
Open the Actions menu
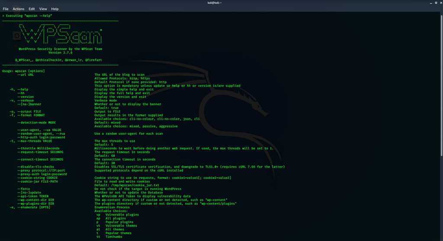pyautogui.click(x=18, y=9)
